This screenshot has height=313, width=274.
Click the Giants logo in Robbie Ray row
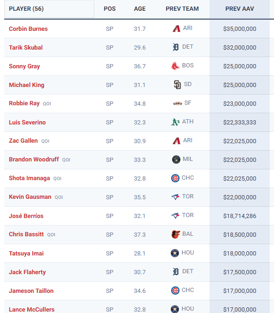pos(177,103)
